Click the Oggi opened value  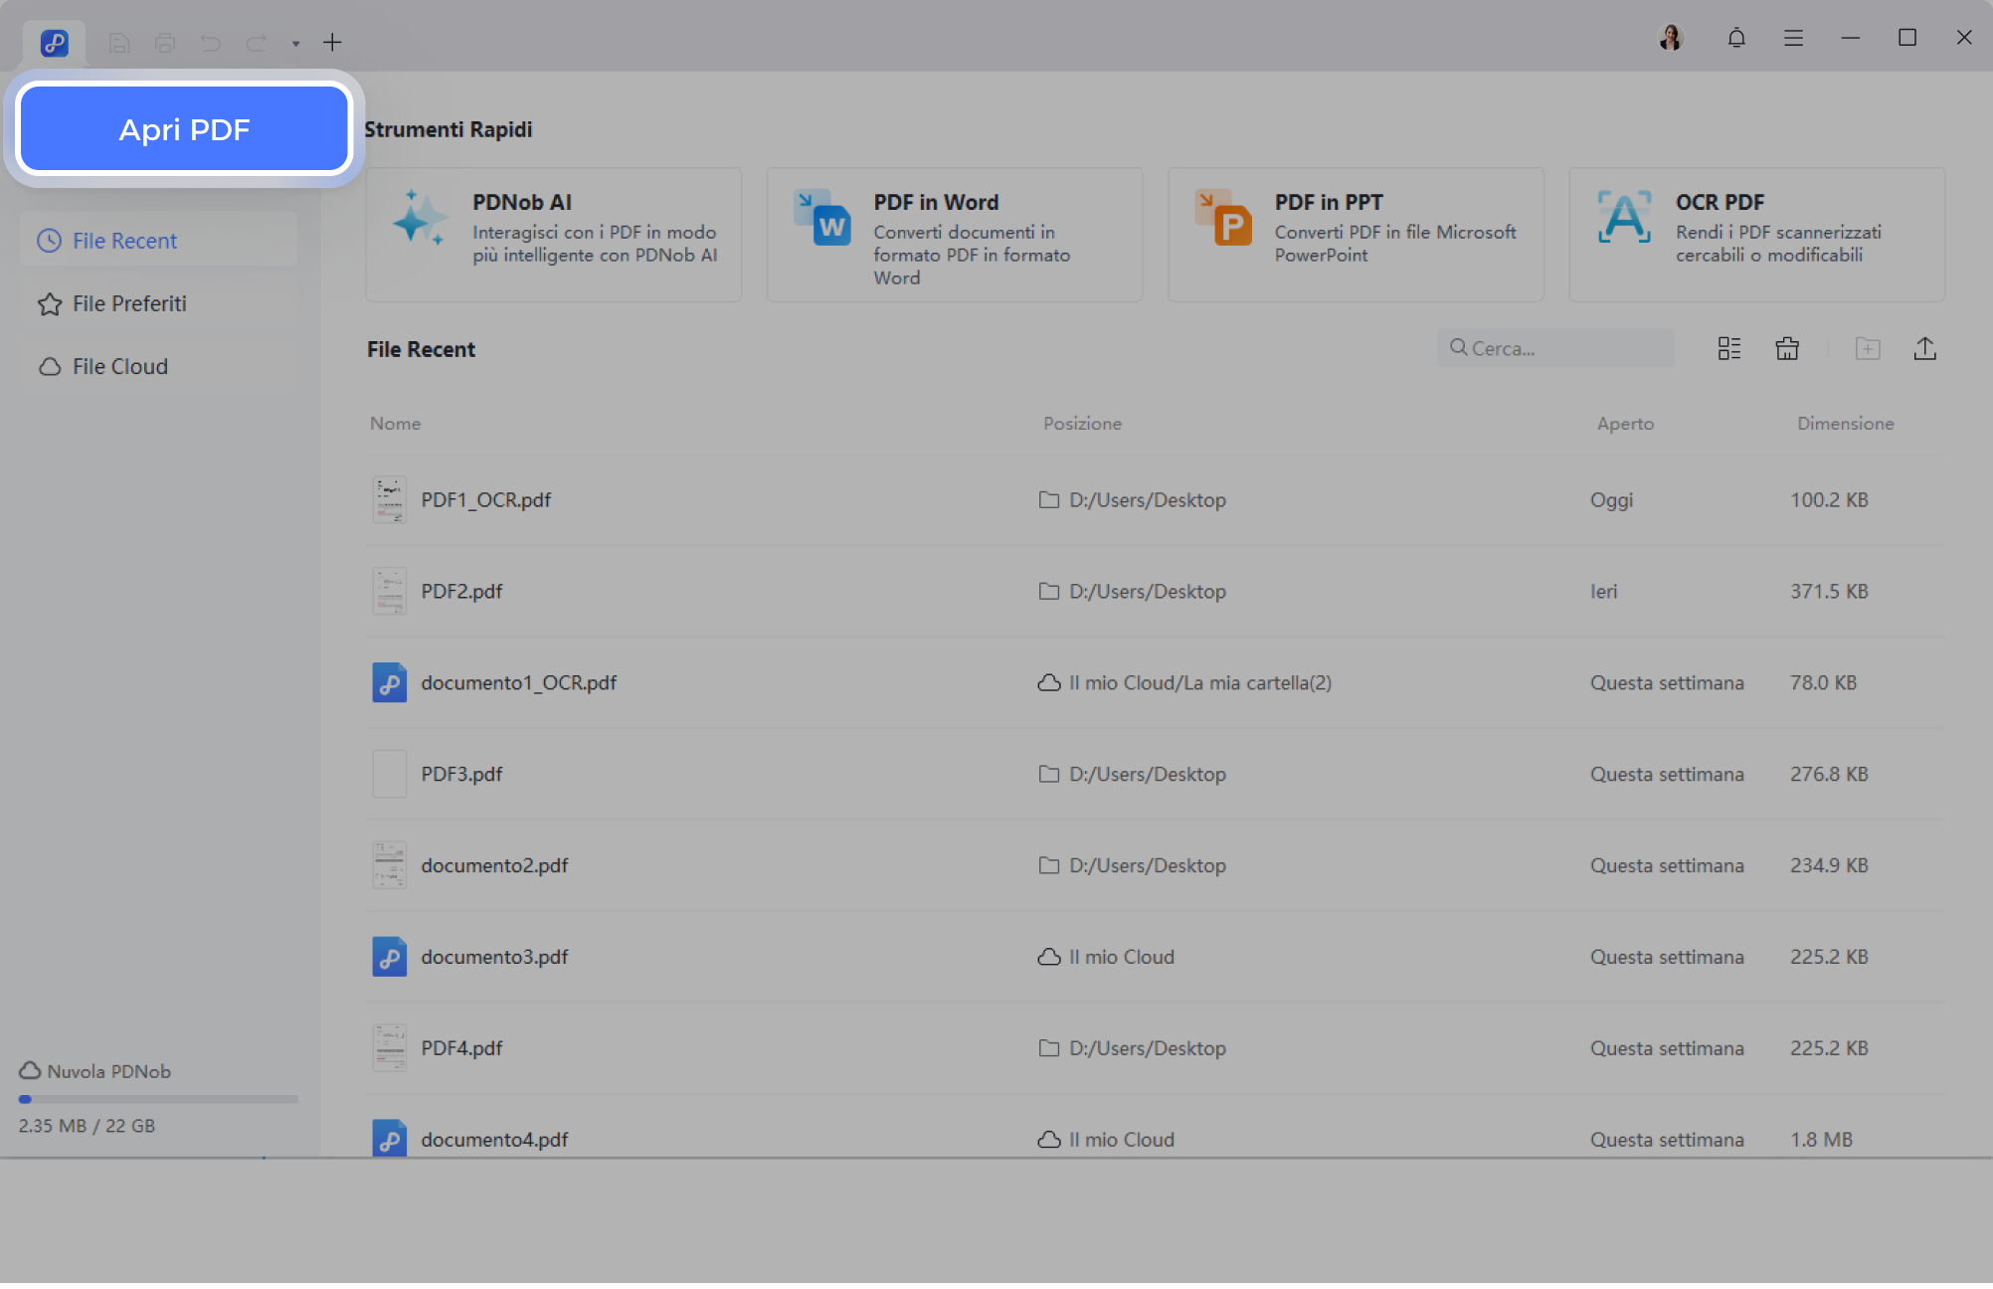[1611, 499]
